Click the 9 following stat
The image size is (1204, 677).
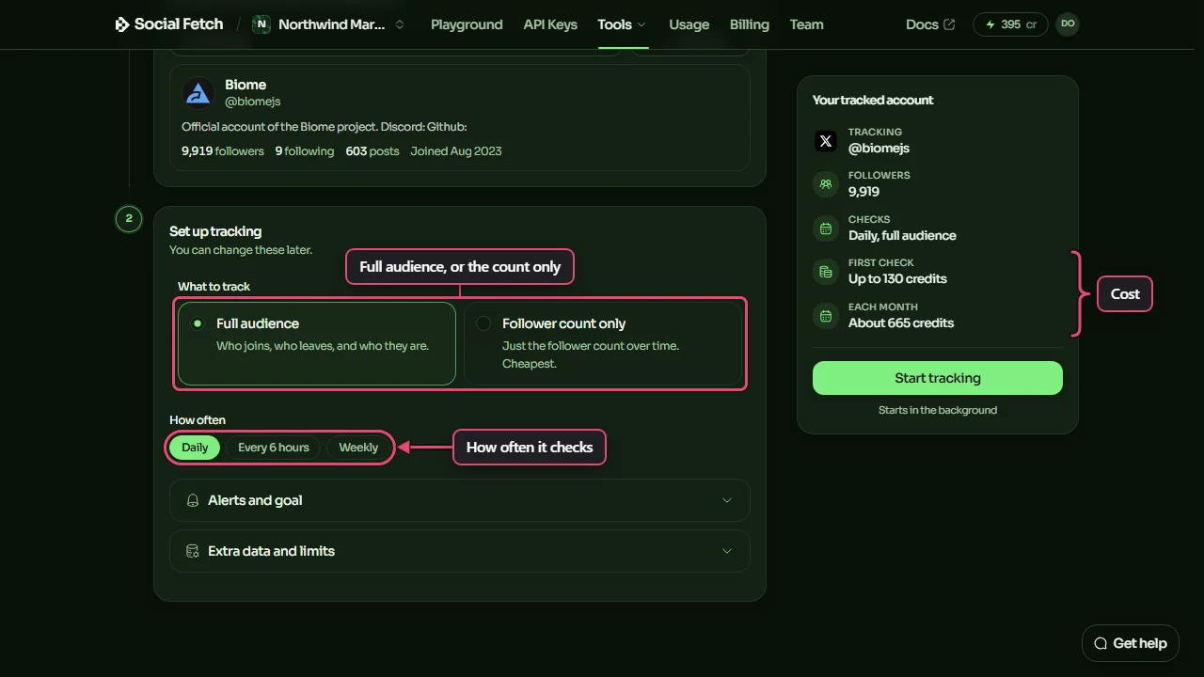305,150
